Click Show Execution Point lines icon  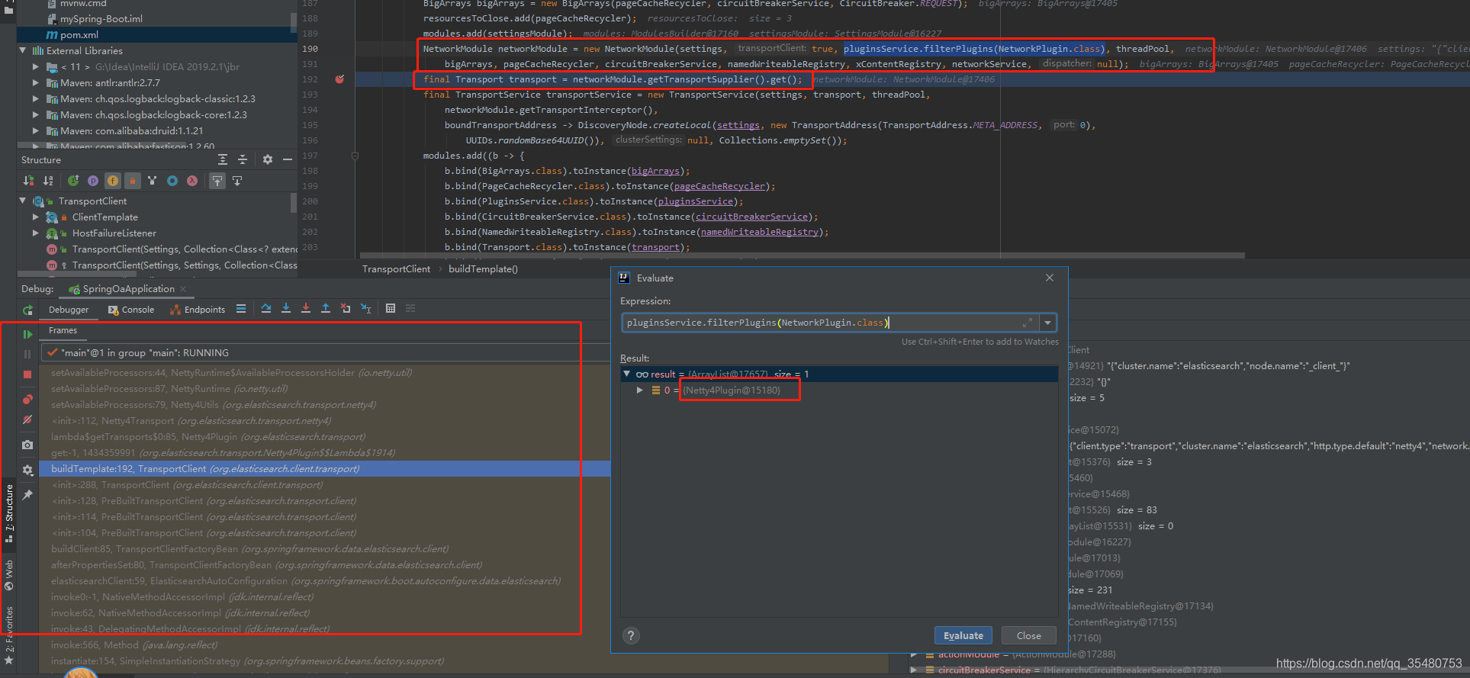(x=241, y=309)
